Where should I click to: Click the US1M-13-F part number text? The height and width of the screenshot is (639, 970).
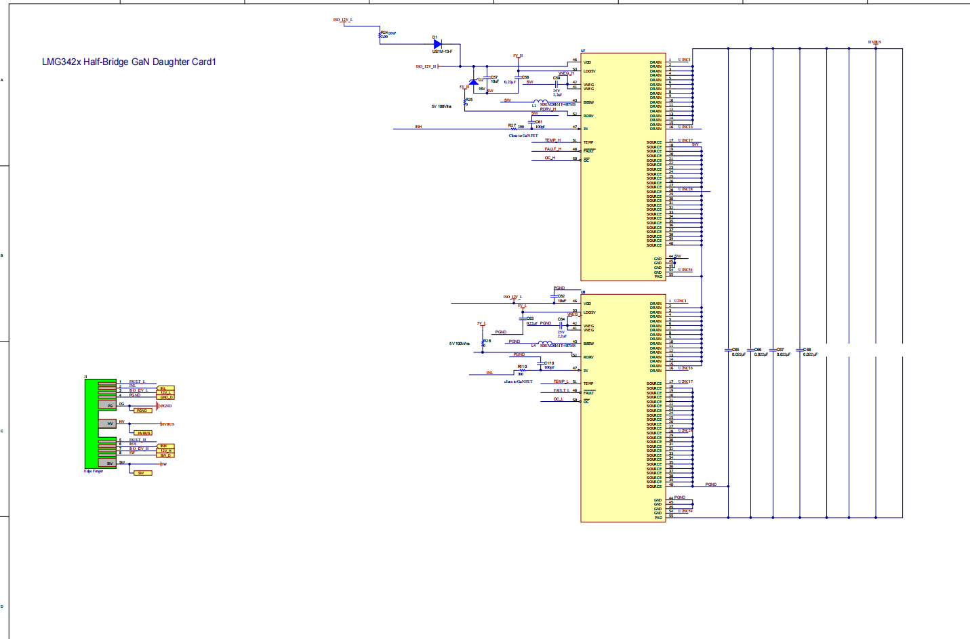pyautogui.click(x=442, y=51)
